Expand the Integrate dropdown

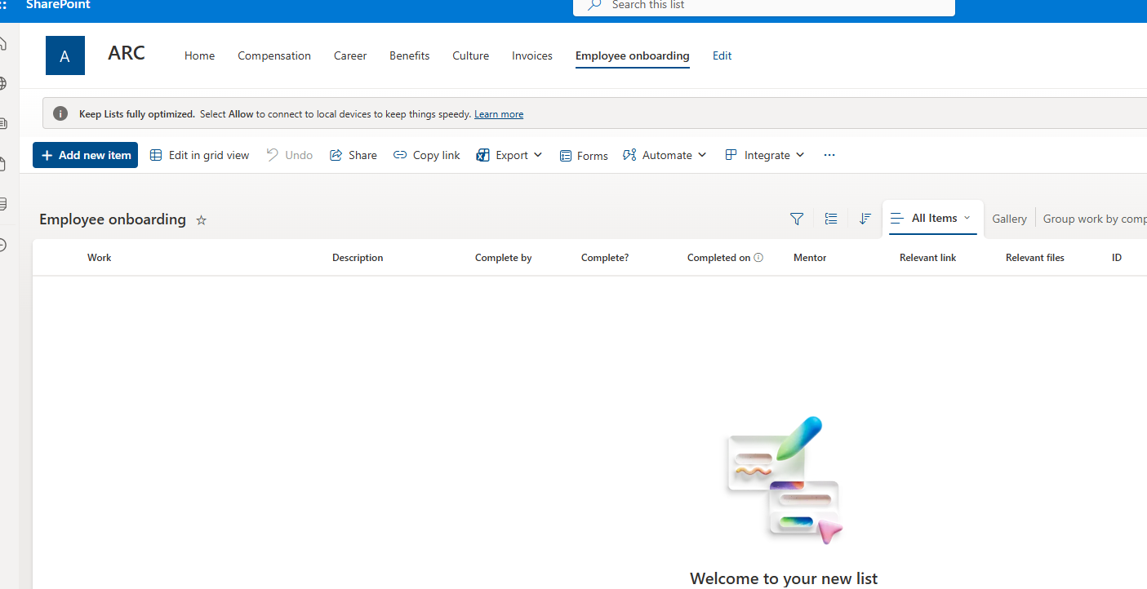coord(765,155)
